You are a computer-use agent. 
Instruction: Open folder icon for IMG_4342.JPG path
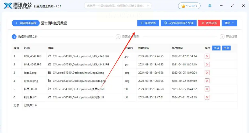pyautogui.click(x=50, y=56)
